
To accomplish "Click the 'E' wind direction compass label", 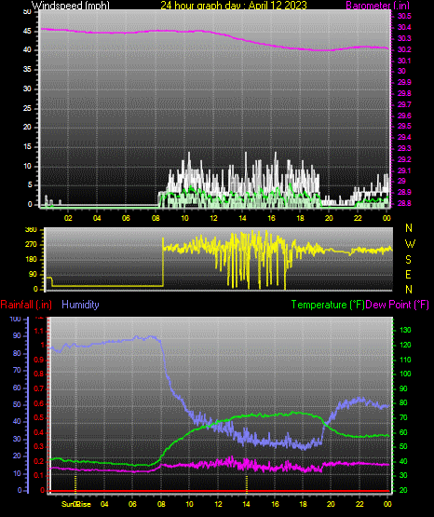I will coord(408,275).
